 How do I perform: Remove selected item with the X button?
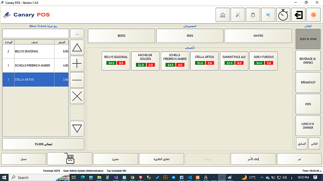coord(77,96)
